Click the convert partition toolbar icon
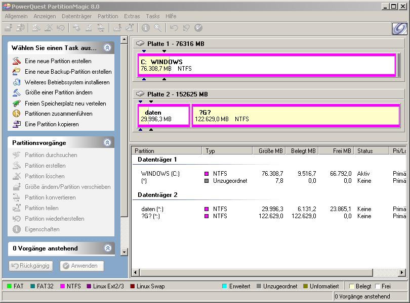 101,28
